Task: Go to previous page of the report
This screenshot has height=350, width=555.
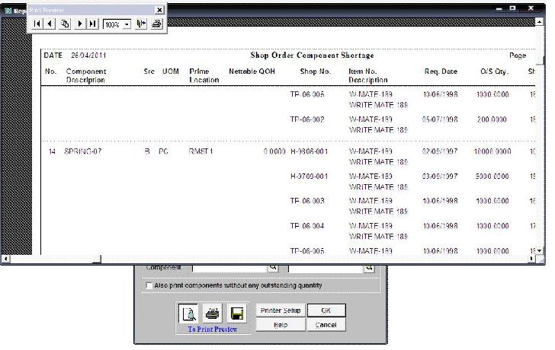Action: tap(50, 24)
